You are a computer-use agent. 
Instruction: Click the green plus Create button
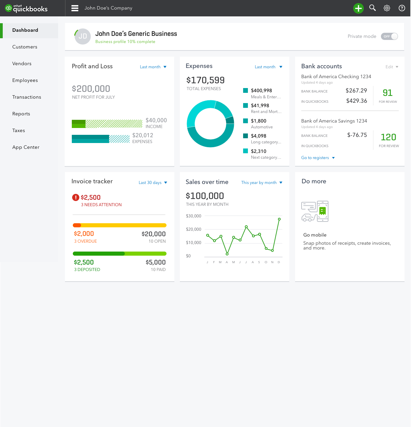click(x=358, y=8)
